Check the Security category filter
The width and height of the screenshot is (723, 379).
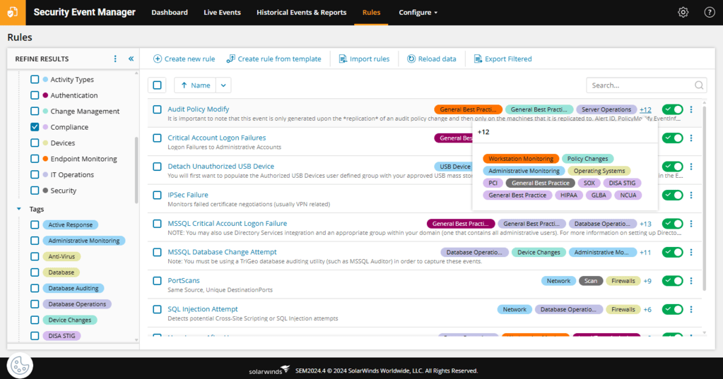pyautogui.click(x=35, y=190)
